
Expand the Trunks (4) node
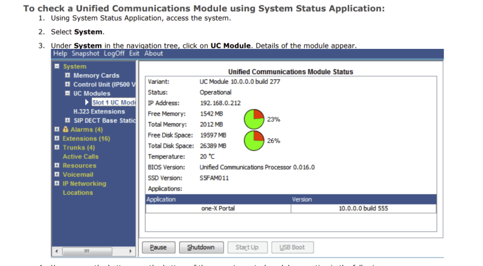[x=57, y=147]
